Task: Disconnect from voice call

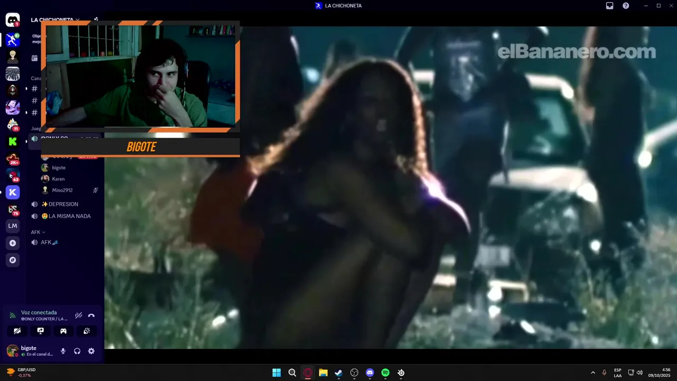Action: click(91, 315)
